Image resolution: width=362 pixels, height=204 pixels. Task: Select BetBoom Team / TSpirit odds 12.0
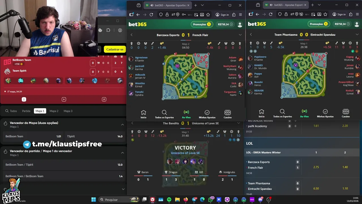[x=64, y=165]
